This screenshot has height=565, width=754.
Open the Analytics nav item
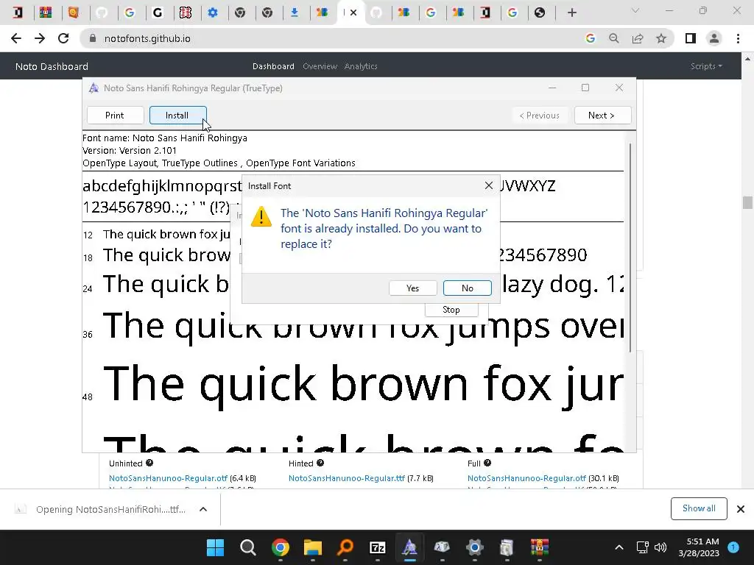pos(361,66)
